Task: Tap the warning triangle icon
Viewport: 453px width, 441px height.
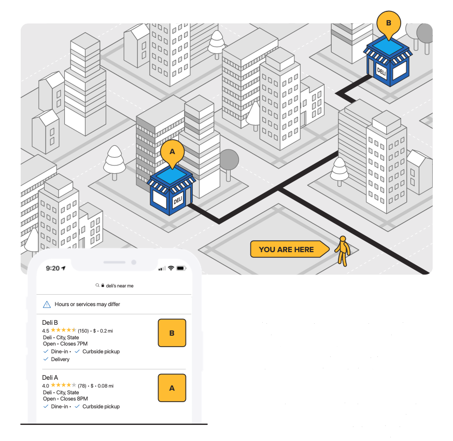Action: point(47,304)
